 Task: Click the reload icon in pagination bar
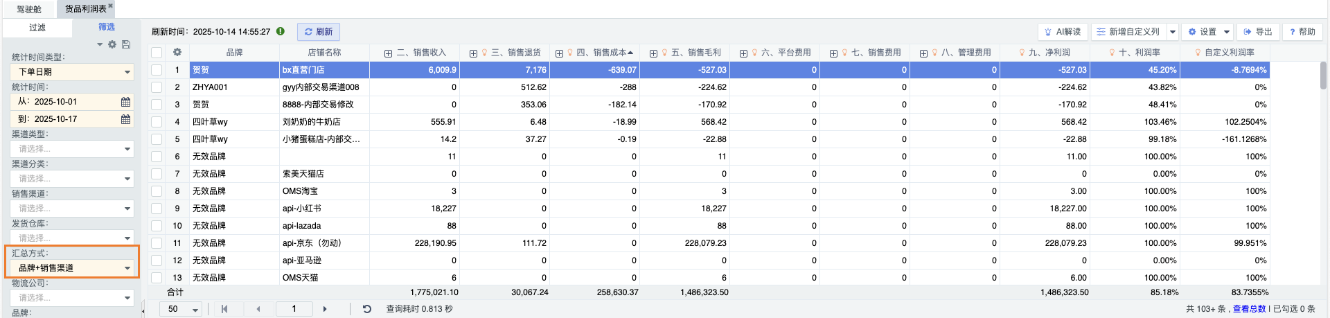pyautogui.click(x=367, y=309)
